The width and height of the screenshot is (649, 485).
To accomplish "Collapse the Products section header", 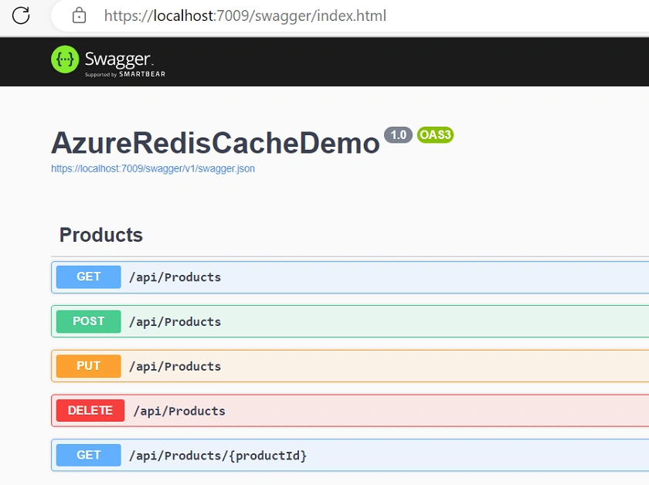I will point(101,235).
